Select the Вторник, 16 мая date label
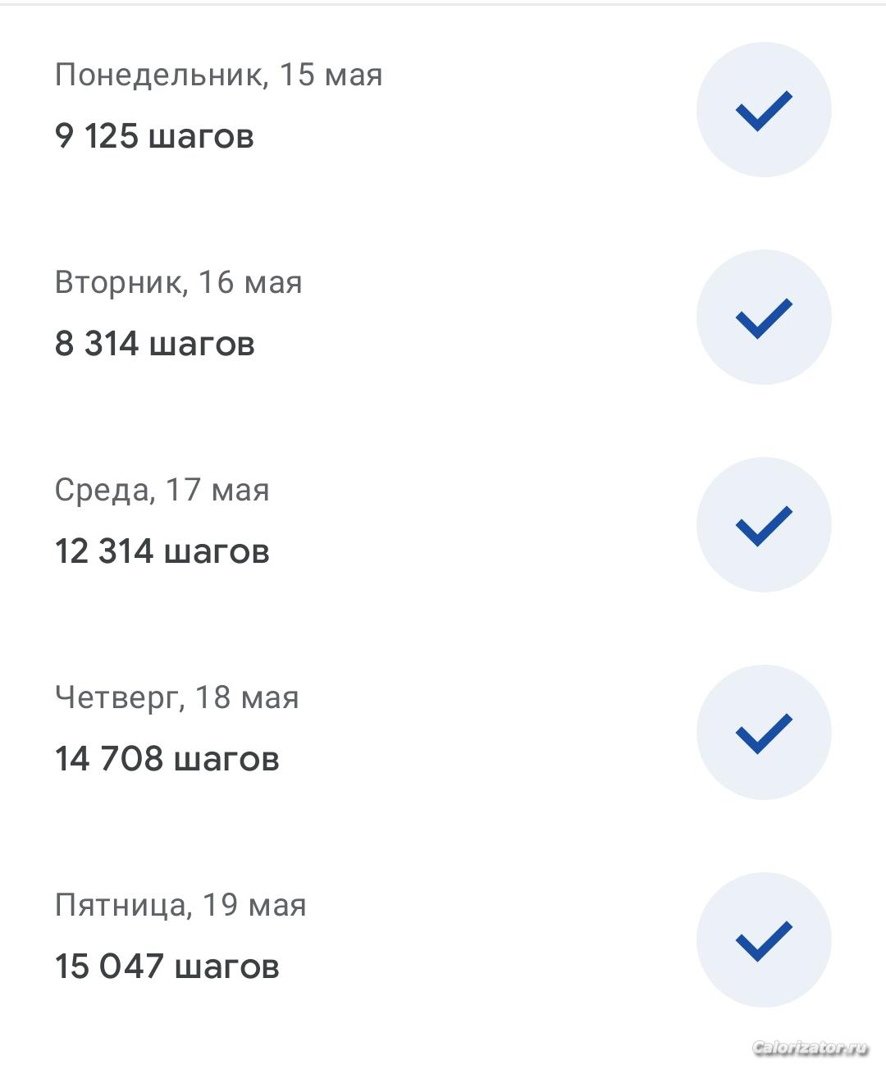 click(x=178, y=282)
